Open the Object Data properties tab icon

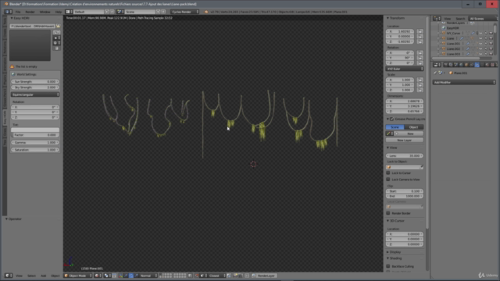point(482,65)
